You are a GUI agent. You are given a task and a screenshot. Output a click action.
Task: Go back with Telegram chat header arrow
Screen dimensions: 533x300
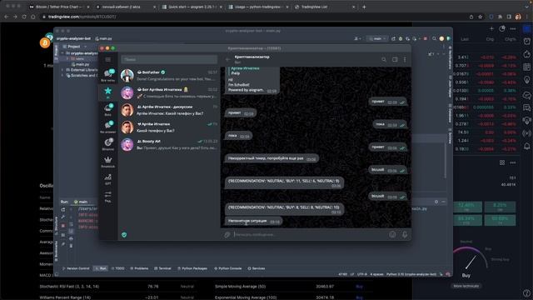(227, 59)
